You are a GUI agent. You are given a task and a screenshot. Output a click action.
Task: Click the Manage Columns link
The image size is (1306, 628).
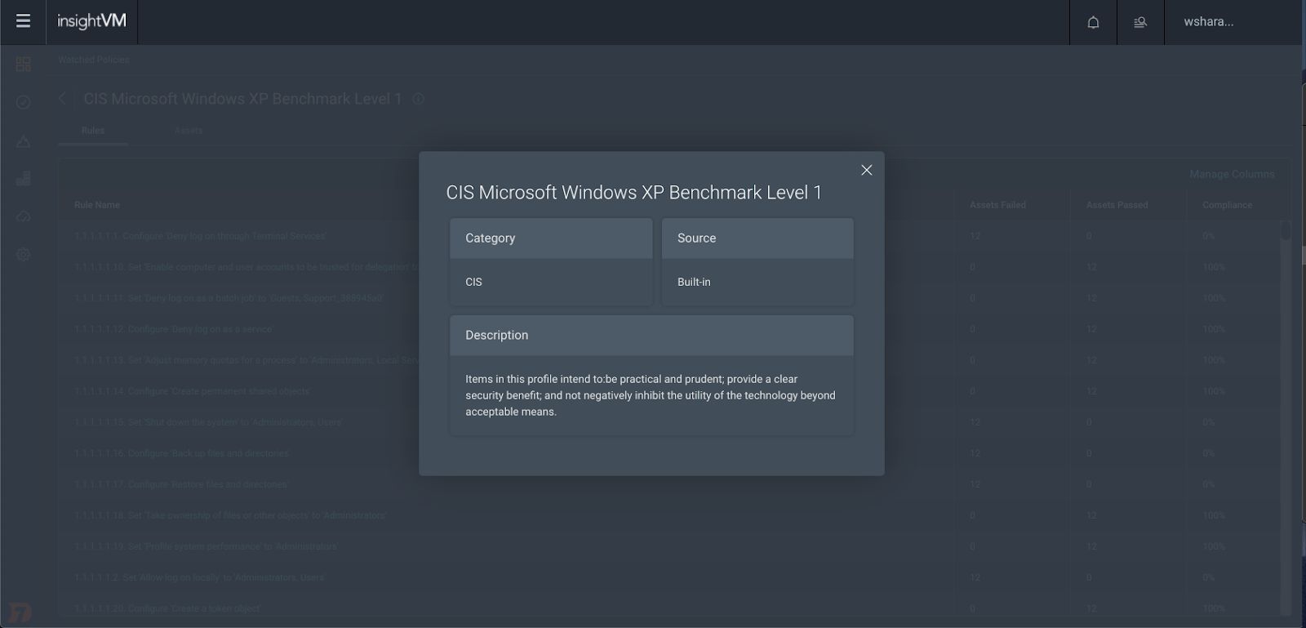[x=1231, y=174]
